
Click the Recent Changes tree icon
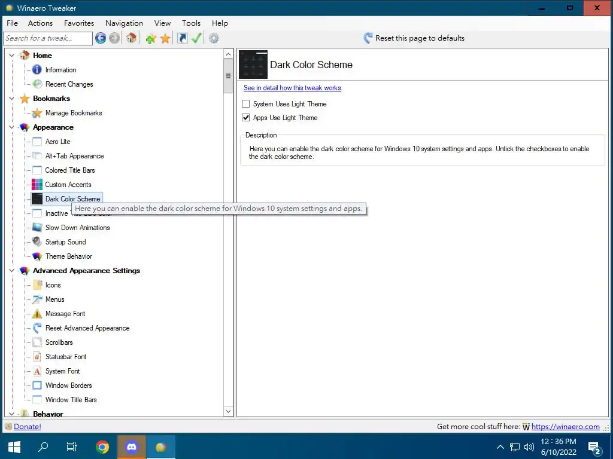[x=37, y=84]
